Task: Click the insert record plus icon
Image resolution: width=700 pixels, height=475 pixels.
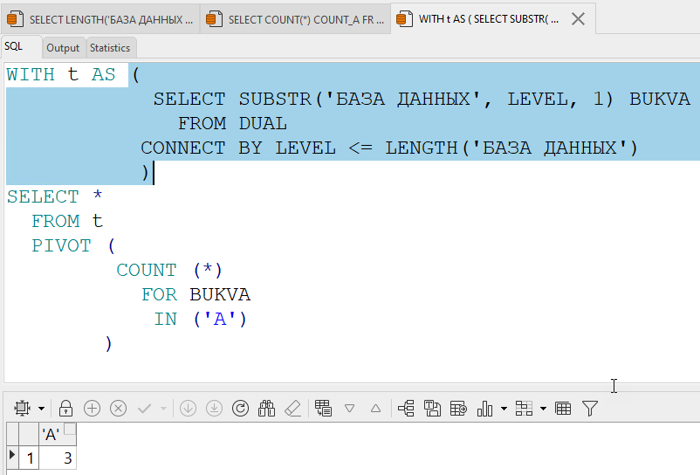Action: point(92,408)
